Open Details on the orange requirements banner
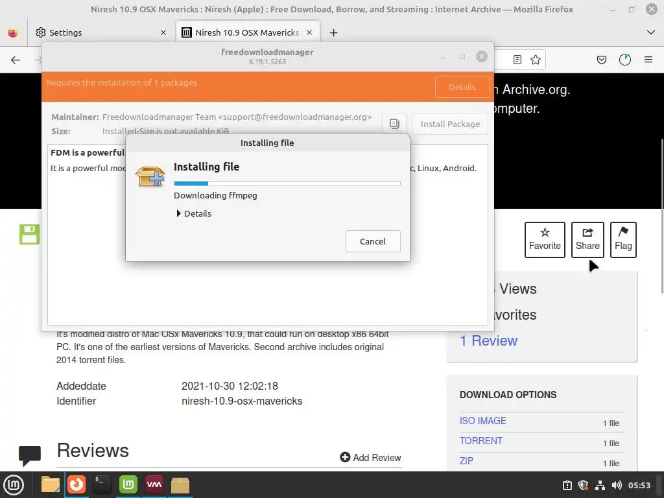This screenshot has height=498, width=664. pos(462,87)
